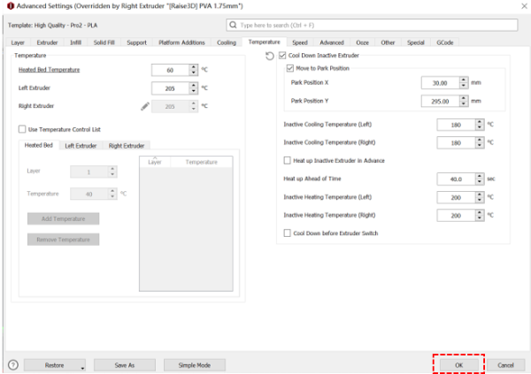531x374 pixels.
Task: Open help with the question mark icon
Action: pos(13,364)
